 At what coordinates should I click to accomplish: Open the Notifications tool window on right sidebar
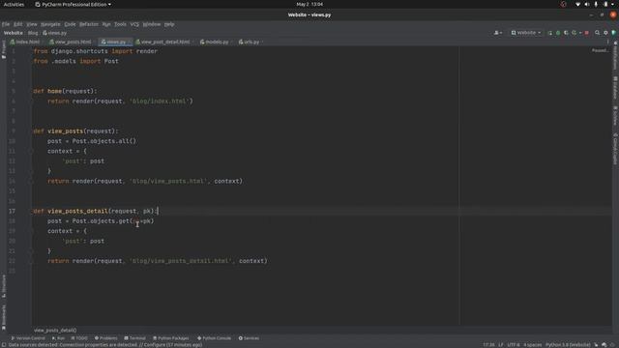615,56
